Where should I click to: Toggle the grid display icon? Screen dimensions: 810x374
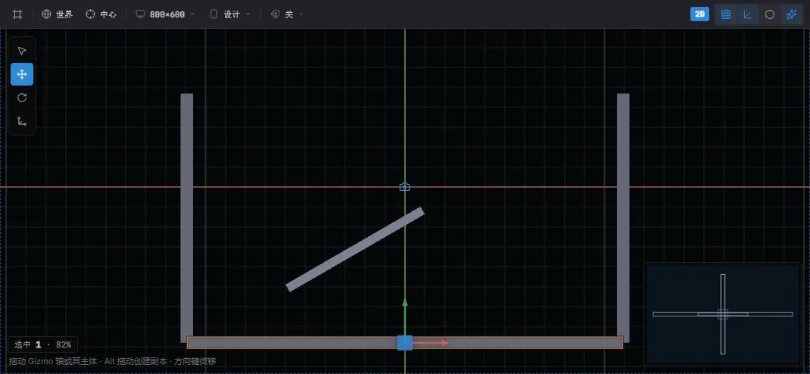point(726,14)
